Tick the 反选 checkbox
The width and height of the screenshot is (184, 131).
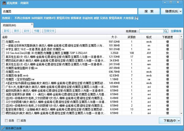click(x=18, y=121)
